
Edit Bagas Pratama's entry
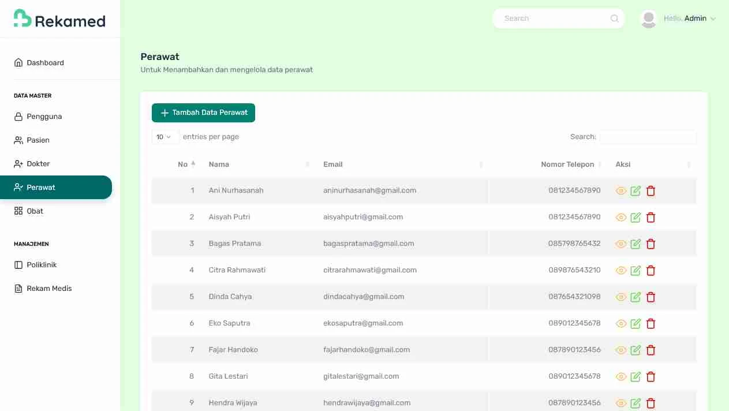(x=635, y=244)
